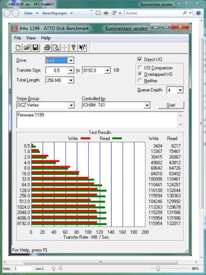
Task: Select I/O Comparison radio option
Action: point(140,68)
